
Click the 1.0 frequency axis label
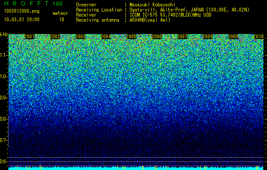coord(4,76)
